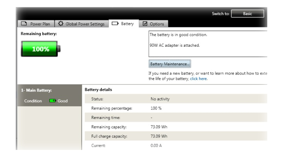The width and height of the screenshot is (283, 157).
Task: Click the checkmark icon on the Options tab
Action: point(145,24)
